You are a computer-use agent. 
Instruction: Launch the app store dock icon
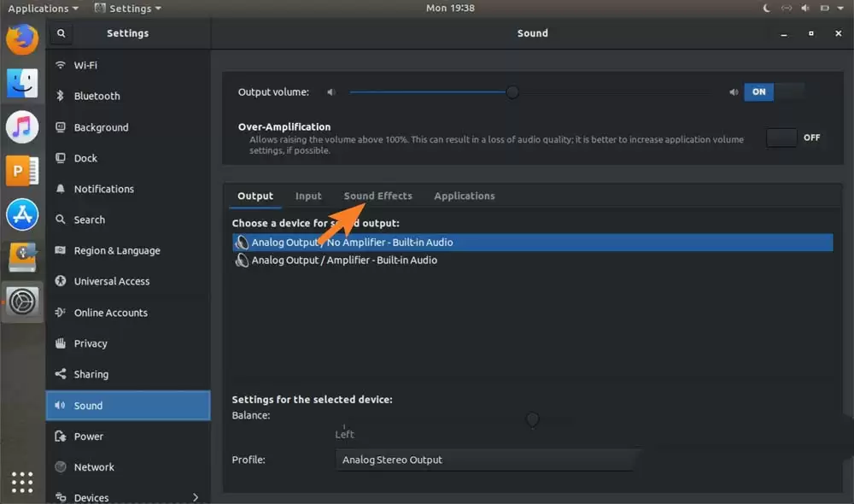(22, 214)
